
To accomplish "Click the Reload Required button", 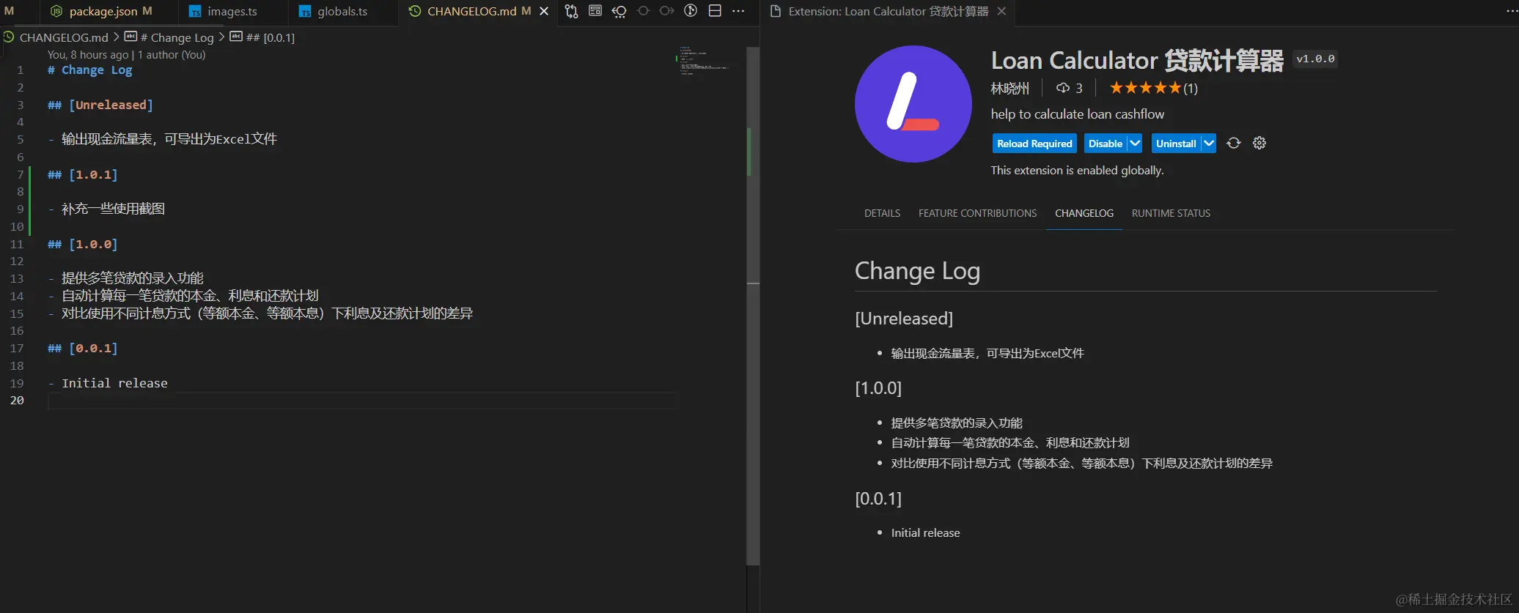I will click(1034, 144).
